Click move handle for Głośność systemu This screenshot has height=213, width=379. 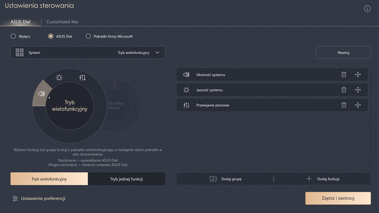tap(358, 75)
